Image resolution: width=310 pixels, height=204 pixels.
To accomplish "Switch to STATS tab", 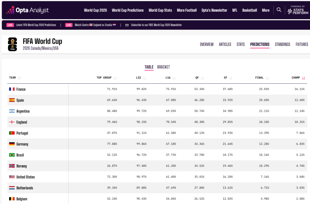I will pyautogui.click(x=241, y=44).
